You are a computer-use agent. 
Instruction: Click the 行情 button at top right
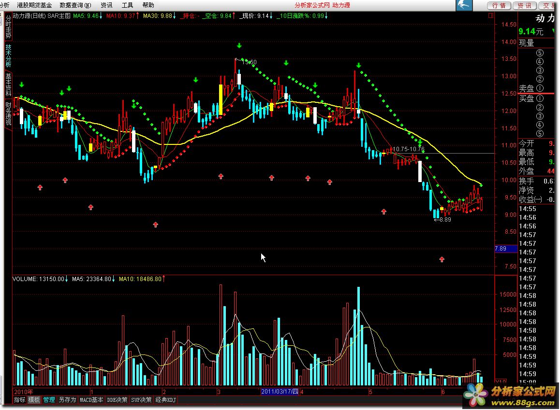tap(499, 5)
